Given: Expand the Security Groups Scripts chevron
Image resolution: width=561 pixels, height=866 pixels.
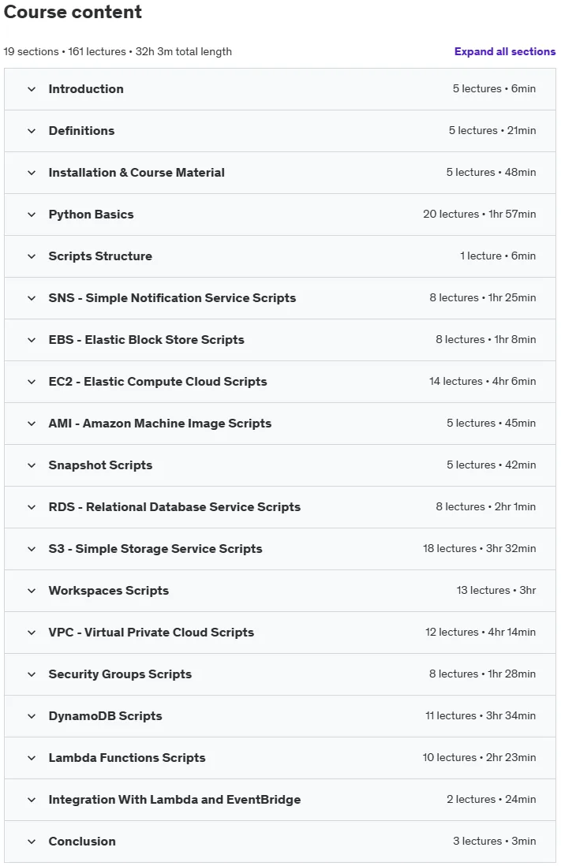Looking at the screenshot, I should (x=32, y=674).
